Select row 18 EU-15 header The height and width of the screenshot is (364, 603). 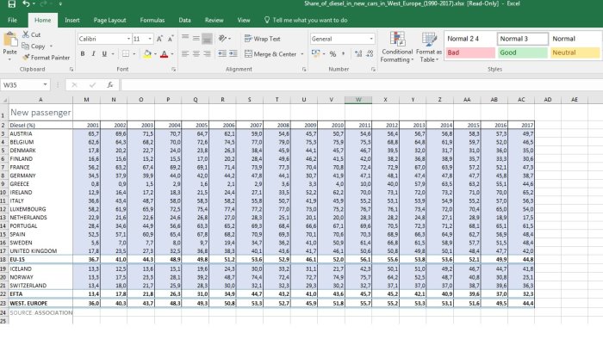tap(3, 260)
